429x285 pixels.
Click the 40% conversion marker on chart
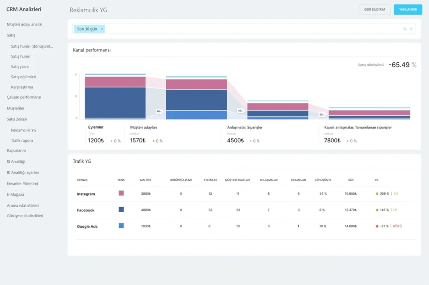(x=240, y=111)
